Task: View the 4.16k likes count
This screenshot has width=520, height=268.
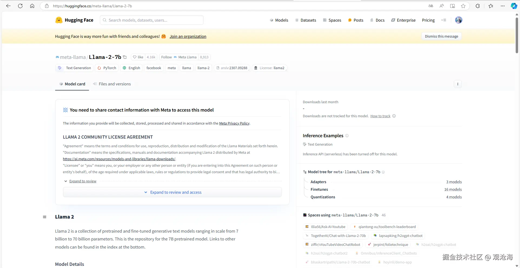Action: click(151, 57)
